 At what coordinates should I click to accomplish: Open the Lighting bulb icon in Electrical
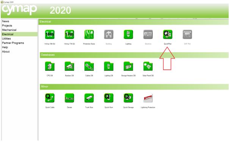tap(129, 34)
